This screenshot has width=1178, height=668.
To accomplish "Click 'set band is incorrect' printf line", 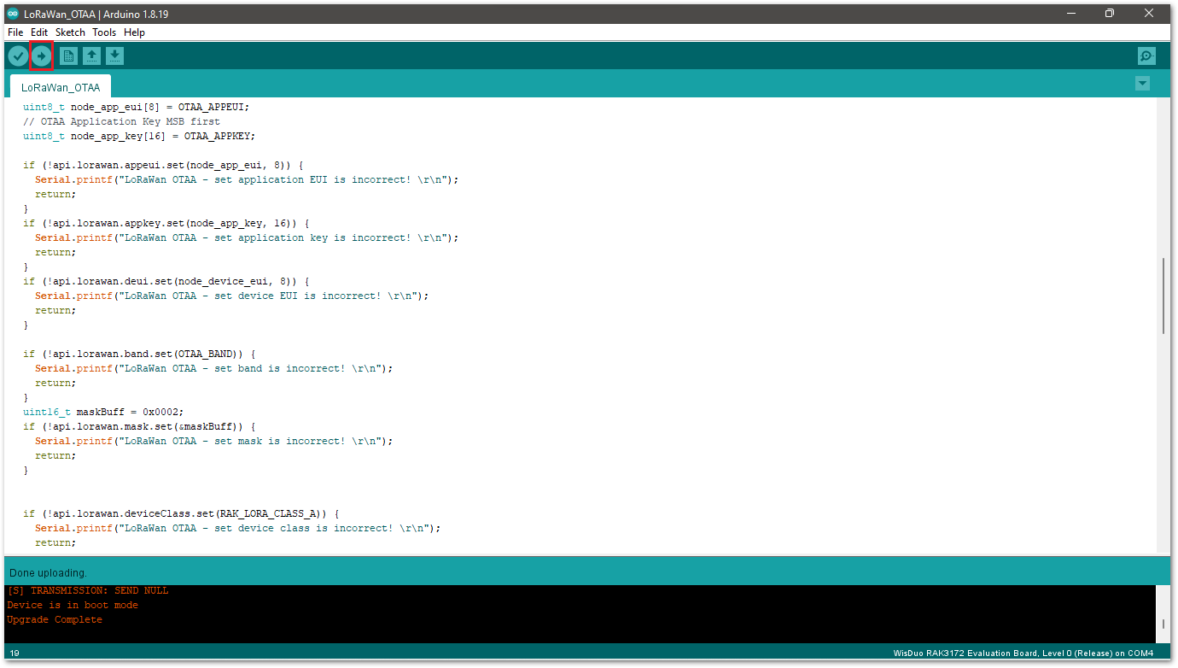I will coord(213,368).
